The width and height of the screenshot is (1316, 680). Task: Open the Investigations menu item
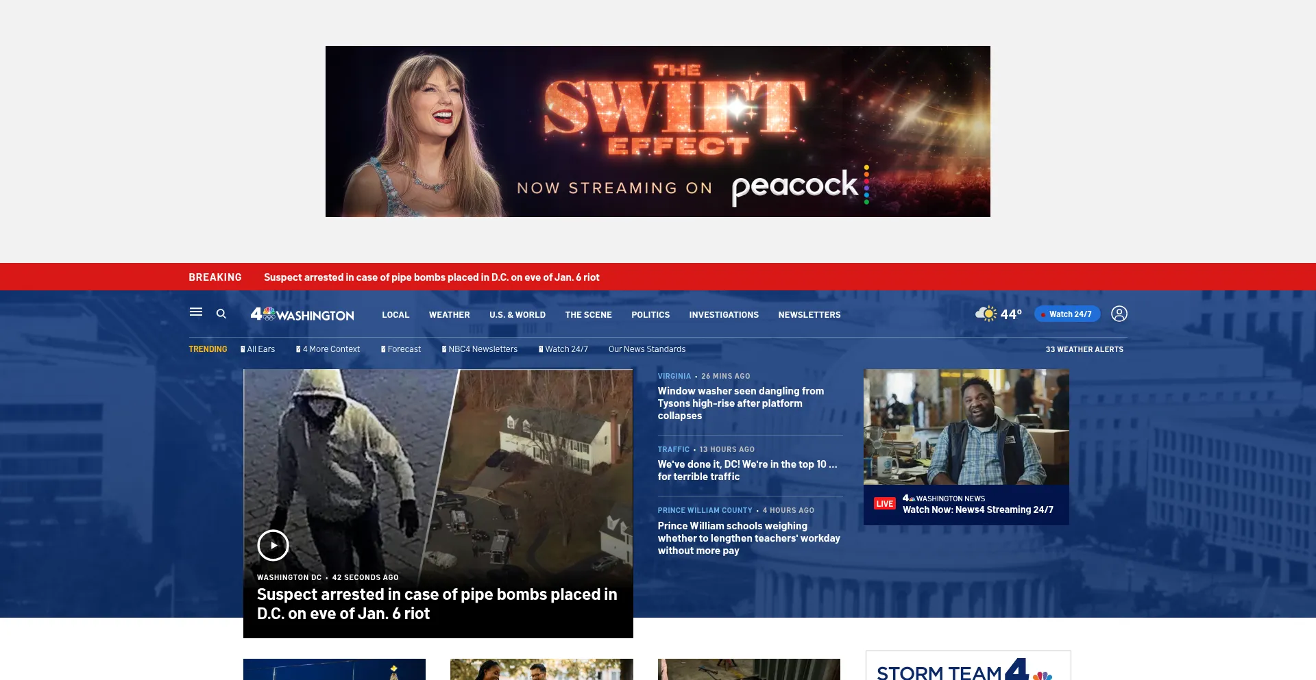724,315
